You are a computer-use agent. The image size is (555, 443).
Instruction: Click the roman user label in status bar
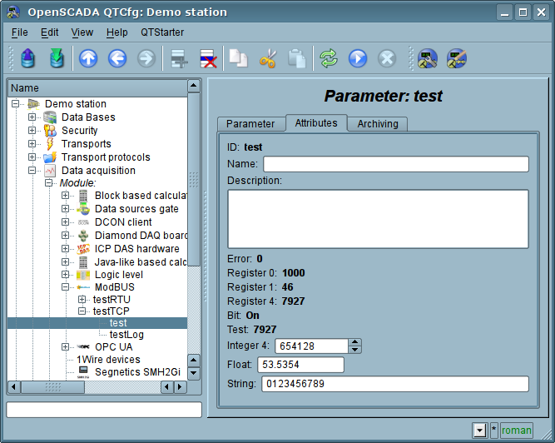click(x=516, y=431)
